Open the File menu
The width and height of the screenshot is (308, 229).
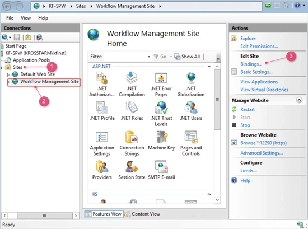(x=10, y=18)
